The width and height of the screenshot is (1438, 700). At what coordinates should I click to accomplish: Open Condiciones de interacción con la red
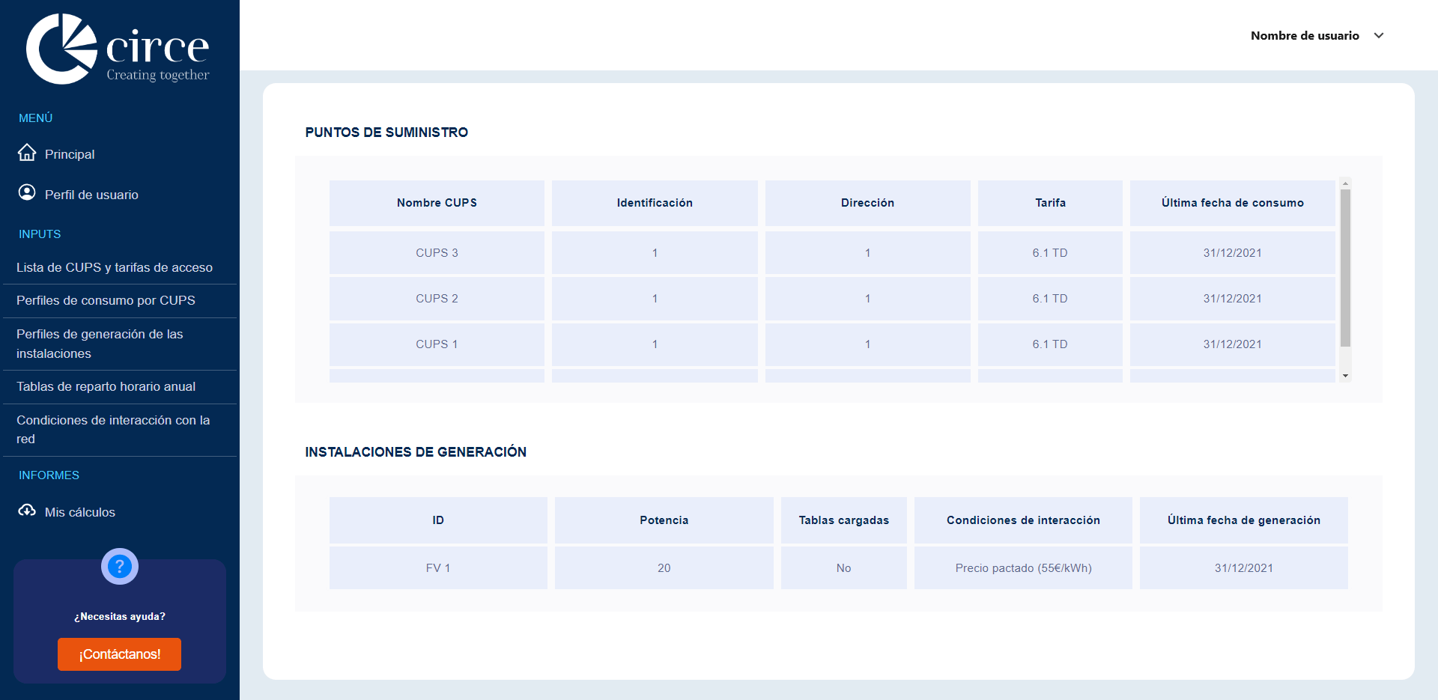tap(113, 430)
